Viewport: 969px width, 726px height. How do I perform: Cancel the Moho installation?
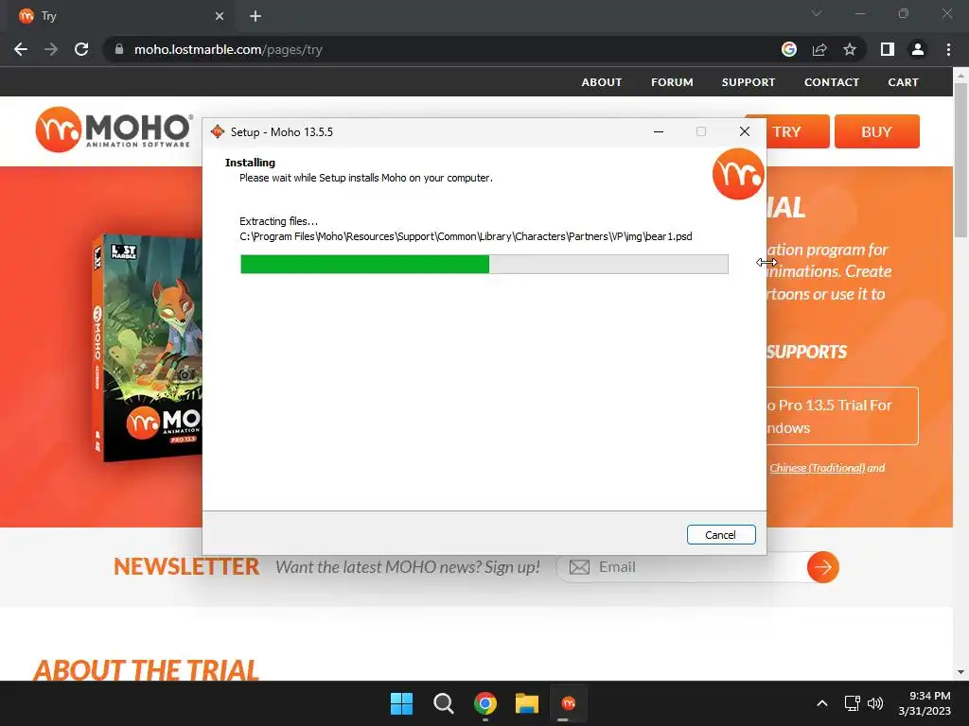click(x=720, y=535)
